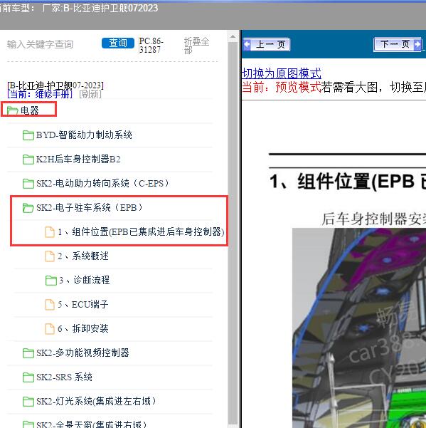Click the 查询 search button

click(x=118, y=43)
